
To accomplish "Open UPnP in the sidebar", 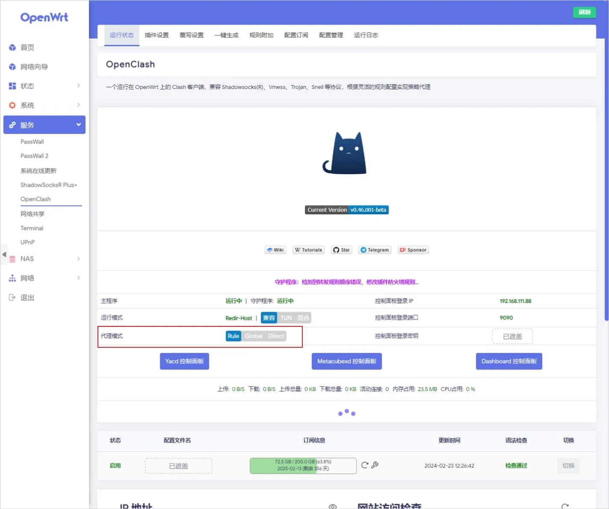I will 27,243.
